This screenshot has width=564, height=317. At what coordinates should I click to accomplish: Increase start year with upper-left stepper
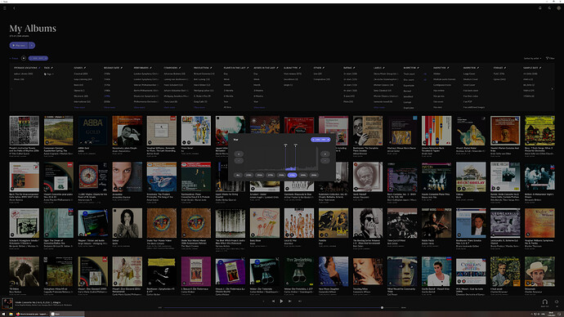(239, 154)
